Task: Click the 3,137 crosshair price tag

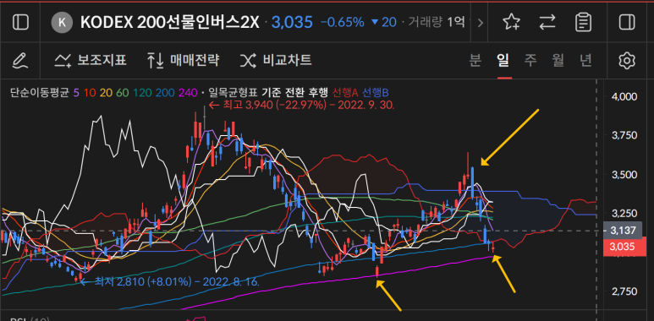Action: [x=623, y=231]
